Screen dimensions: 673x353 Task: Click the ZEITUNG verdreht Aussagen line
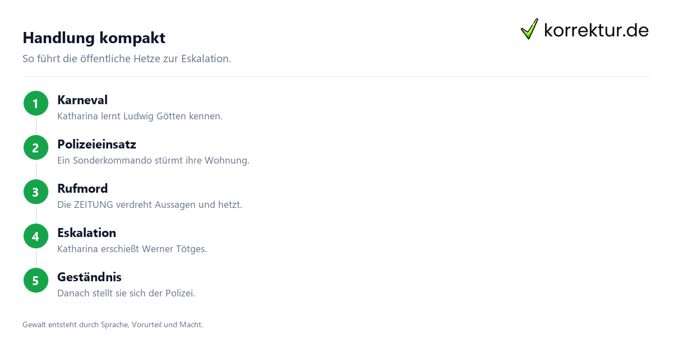click(x=150, y=205)
